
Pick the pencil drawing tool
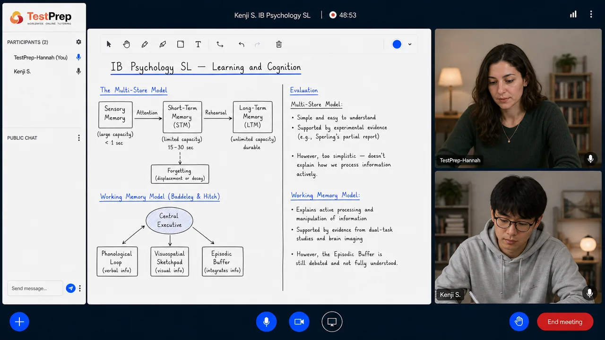coord(145,44)
